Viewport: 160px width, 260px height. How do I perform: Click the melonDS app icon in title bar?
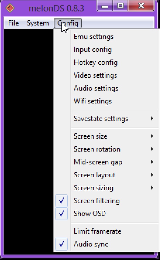click(x=10, y=8)
